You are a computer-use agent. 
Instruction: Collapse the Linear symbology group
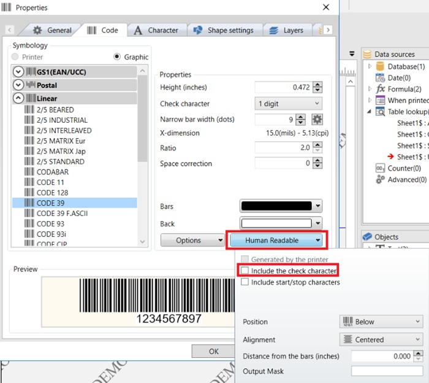click(x=18, y=98)
